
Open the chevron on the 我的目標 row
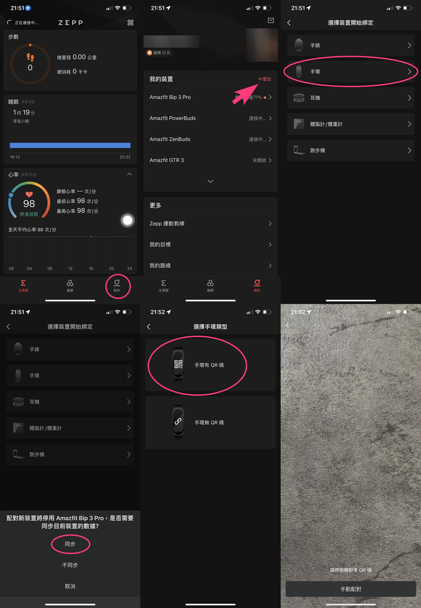270,245
